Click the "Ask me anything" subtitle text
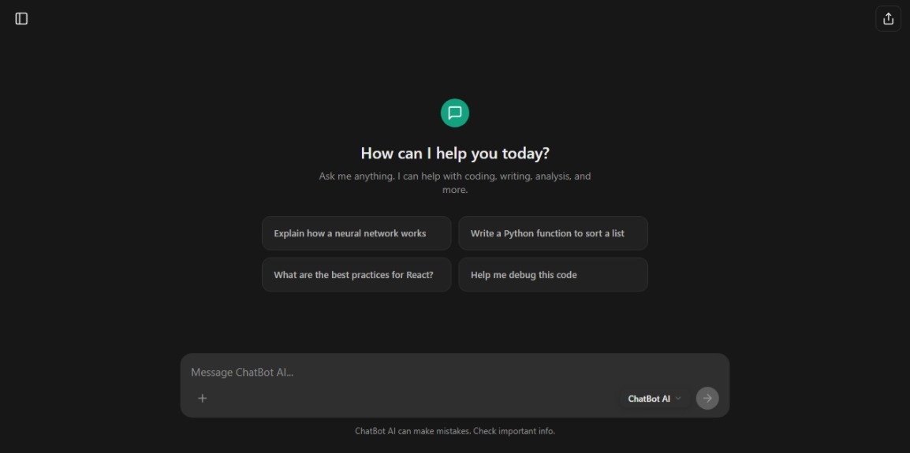910x453 pixels. 455,183
